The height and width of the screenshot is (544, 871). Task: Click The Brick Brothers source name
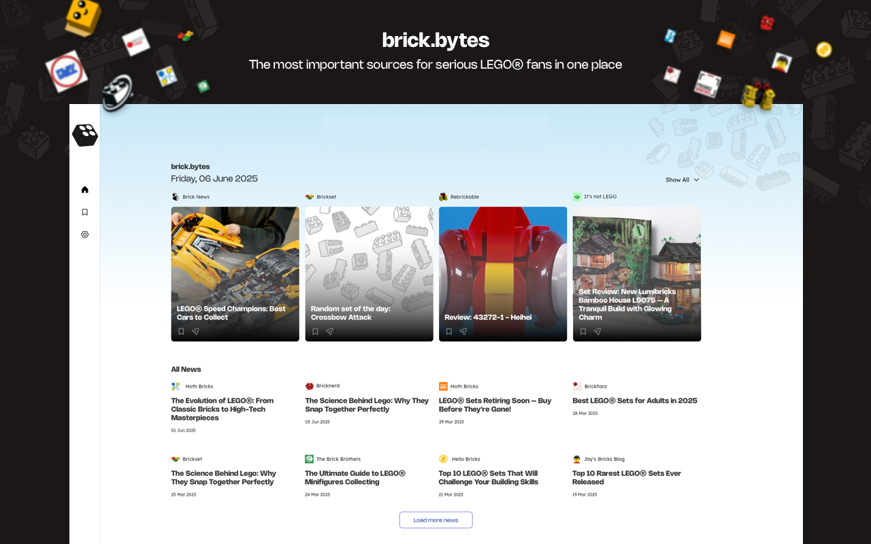click(x=339, y=459)
